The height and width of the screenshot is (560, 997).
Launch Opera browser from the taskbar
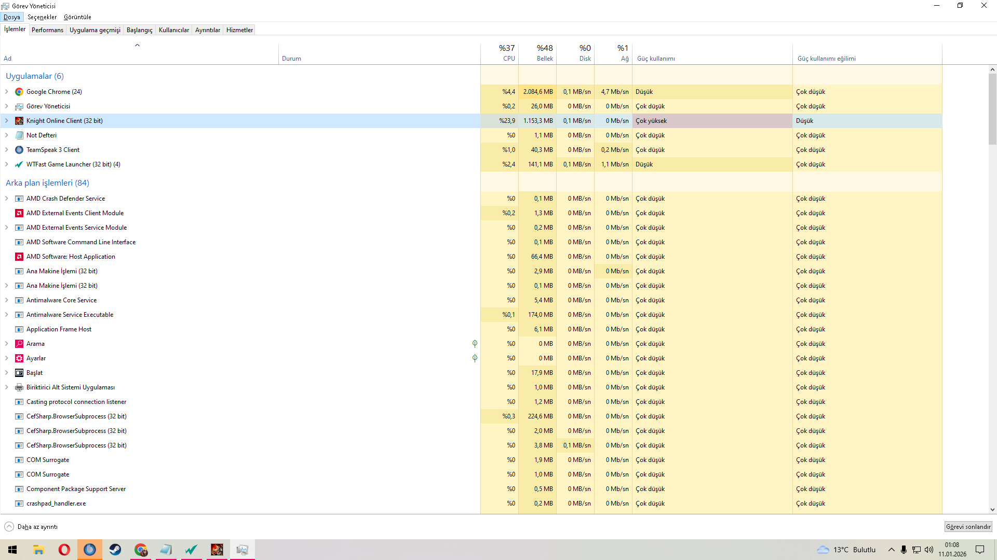coord(64,550)
